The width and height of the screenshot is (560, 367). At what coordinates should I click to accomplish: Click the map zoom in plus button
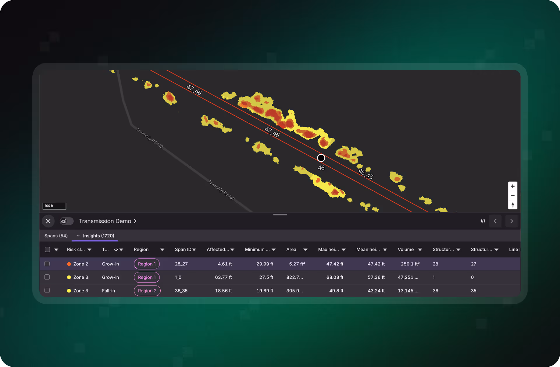click(x=512, y=186)
